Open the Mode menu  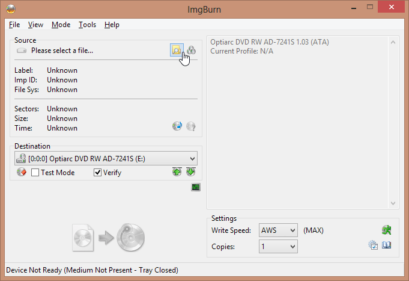pyautogui.click(x=61, y=25)
